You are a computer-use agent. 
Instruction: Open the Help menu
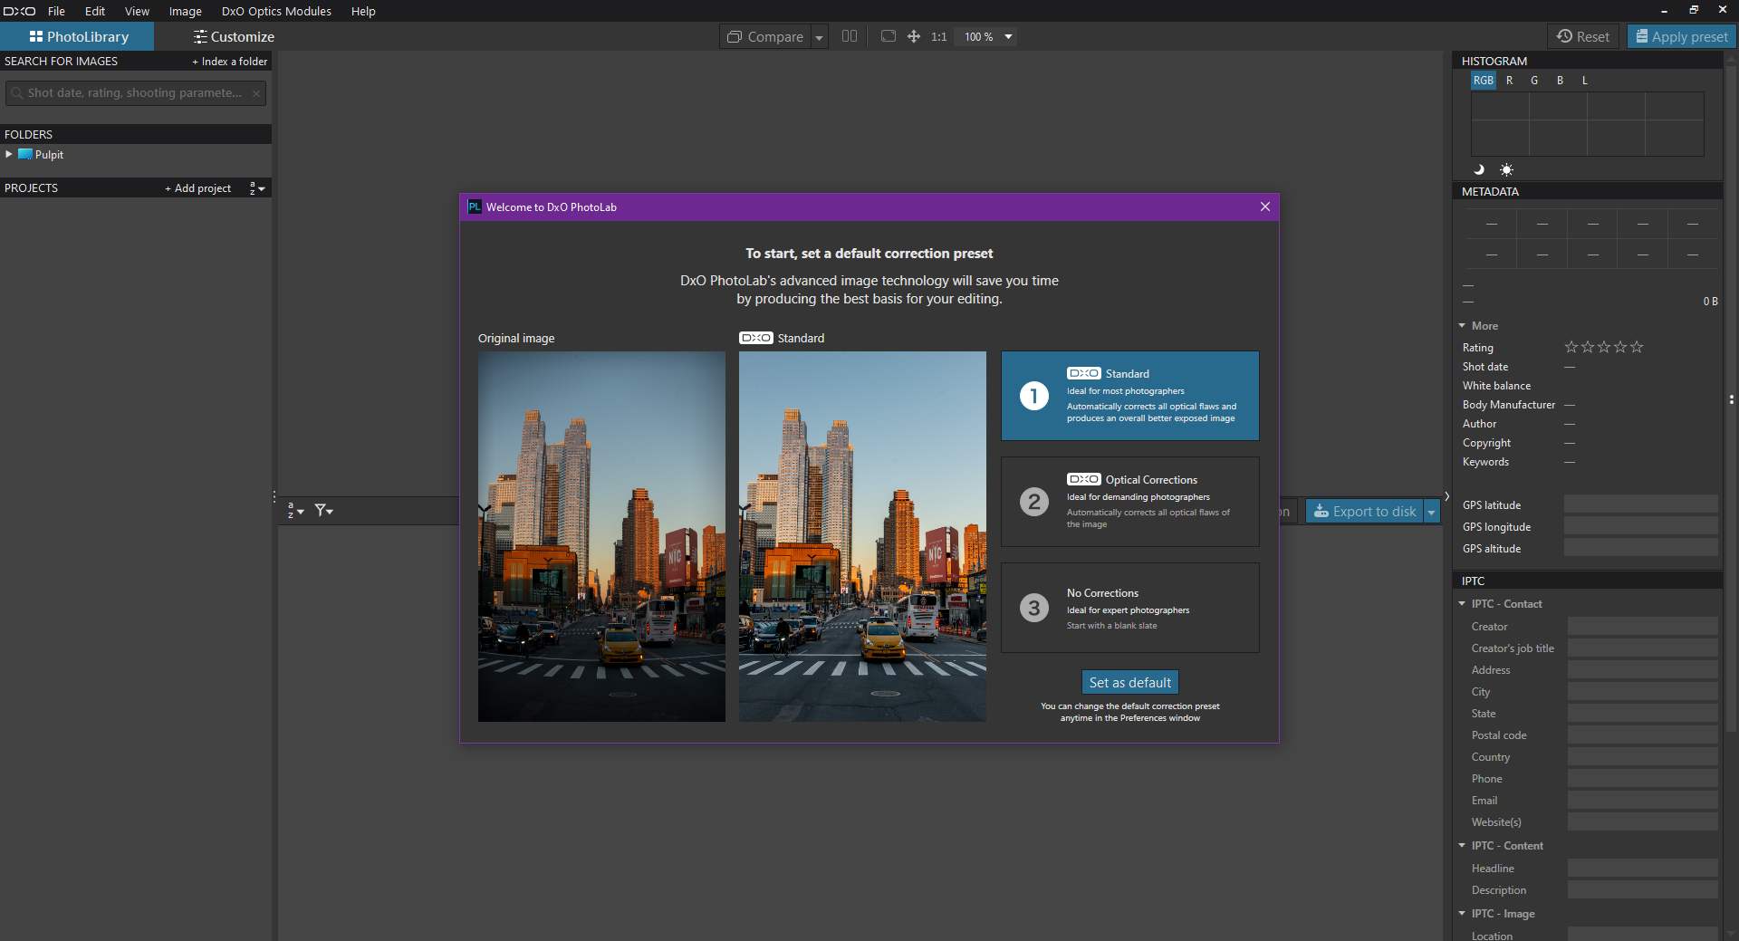pos(363,11)
